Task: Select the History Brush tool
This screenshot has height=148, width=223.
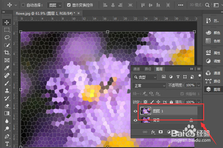Action: [7, 98]
